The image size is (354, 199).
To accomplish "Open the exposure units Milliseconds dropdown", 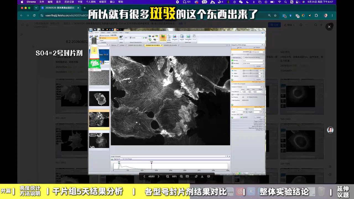I will tap(258, 52).
